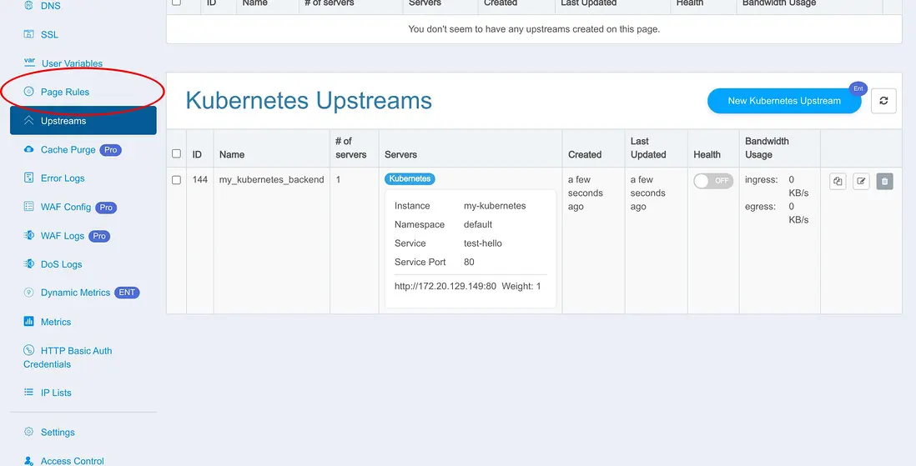This screenshot has width=916, height=466.
Task: Click the default namespace value
Action: click(478, 224)
